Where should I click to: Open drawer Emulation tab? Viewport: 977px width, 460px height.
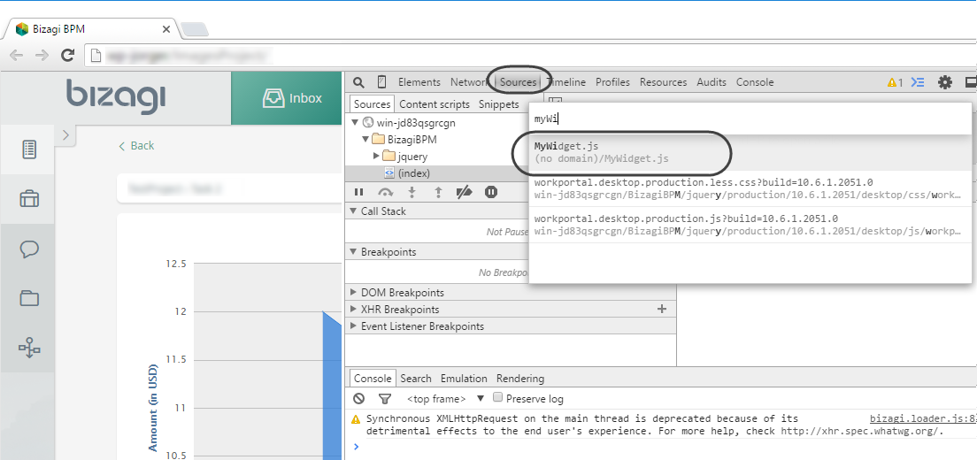(464, 379)
